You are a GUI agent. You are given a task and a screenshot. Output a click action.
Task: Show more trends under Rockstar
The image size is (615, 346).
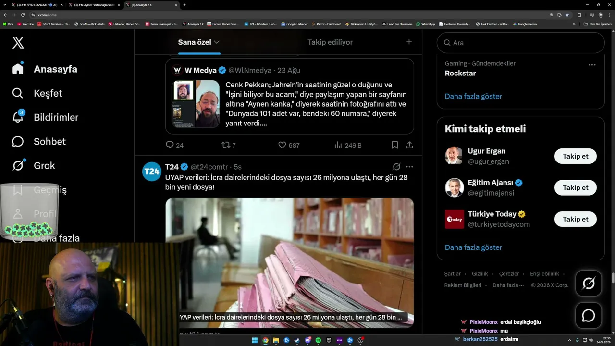coord(473,96)
